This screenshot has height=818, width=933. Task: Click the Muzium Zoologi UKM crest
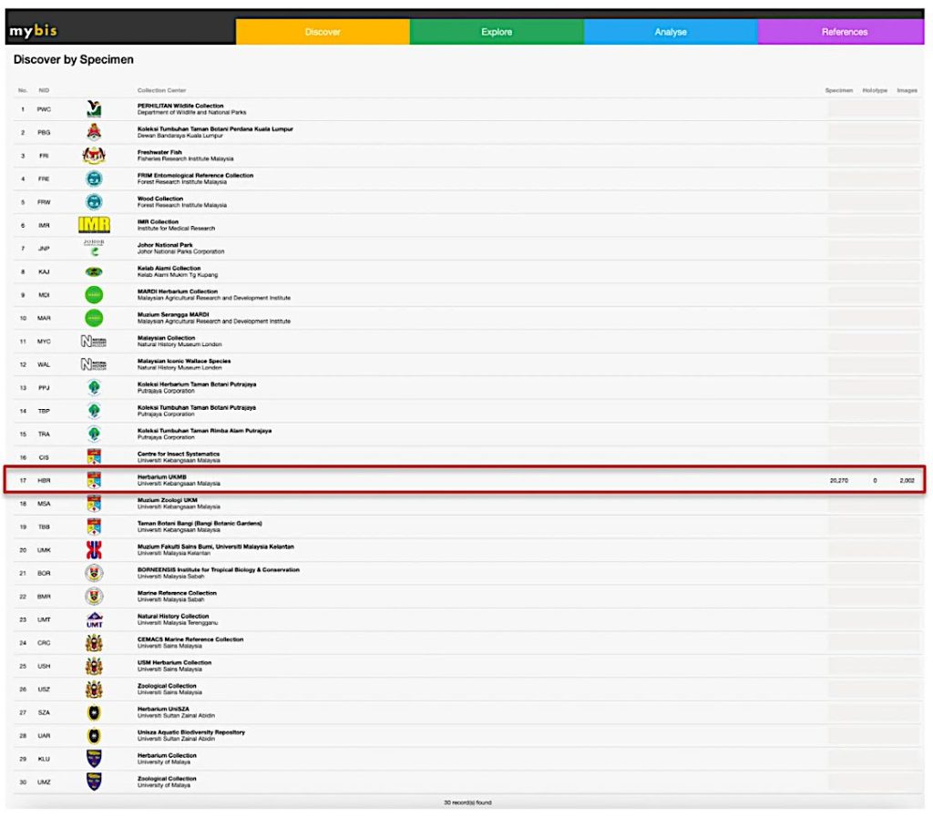(x=94, y=504)
